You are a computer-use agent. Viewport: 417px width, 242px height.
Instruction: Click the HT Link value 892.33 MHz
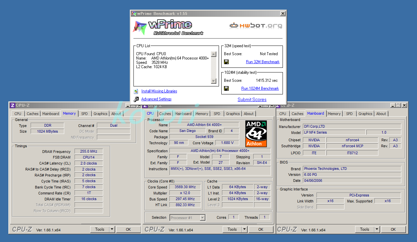tap(185, 205)
